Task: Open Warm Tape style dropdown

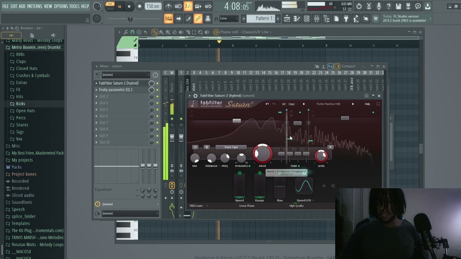Action: tap(231, 147)
